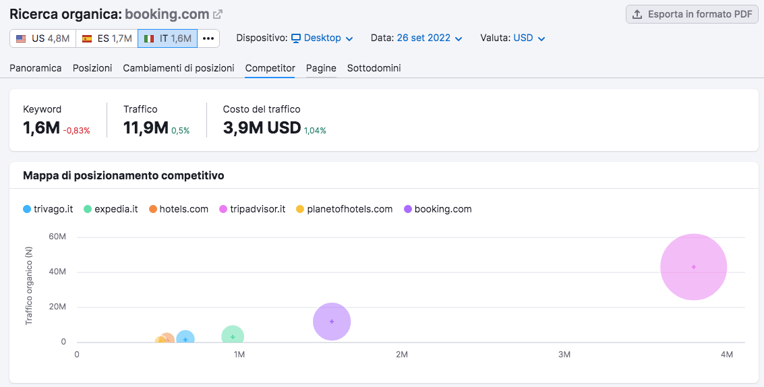Click the desktop monitor device icon
Image resolution: width=764 pixels, height=387 pixels.
[296, 38]
